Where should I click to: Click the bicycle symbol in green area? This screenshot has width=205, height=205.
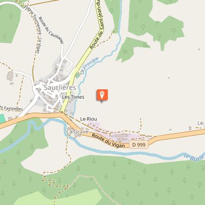click(x=146, y=45)
